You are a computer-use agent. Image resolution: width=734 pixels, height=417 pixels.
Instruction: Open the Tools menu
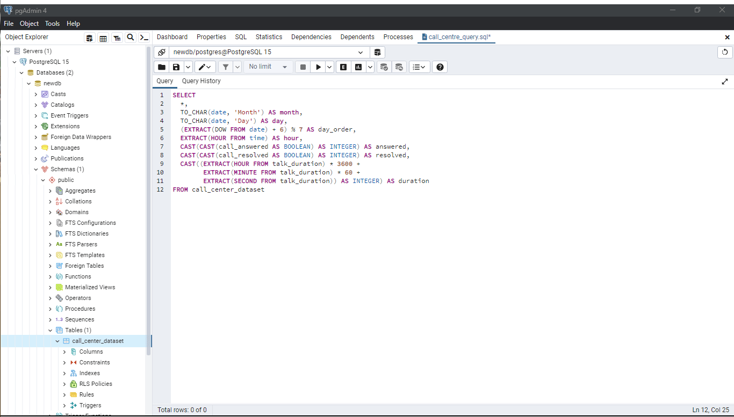[x=53, y=24]
